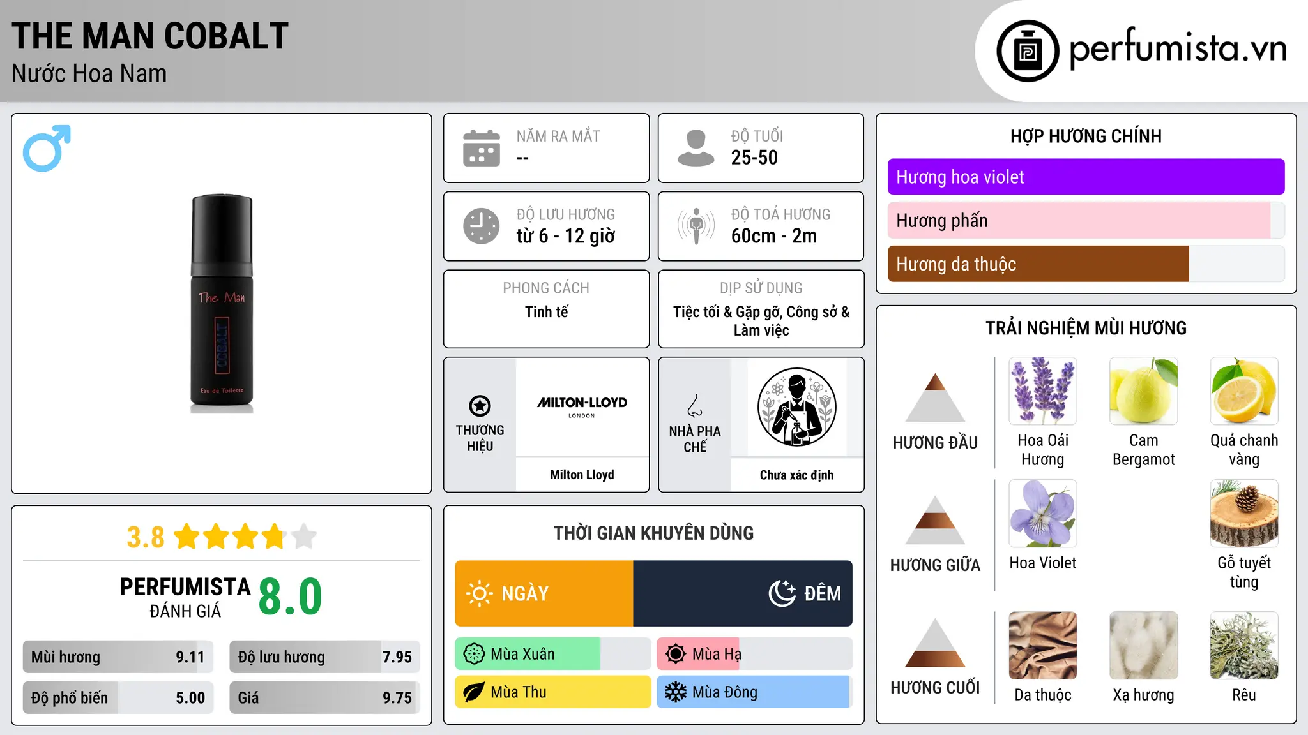Image resolution: width=1308 pixels, height=735 pixels.
Task: Click the THE MAN COBALT title
Action: (x=150, y=36)
